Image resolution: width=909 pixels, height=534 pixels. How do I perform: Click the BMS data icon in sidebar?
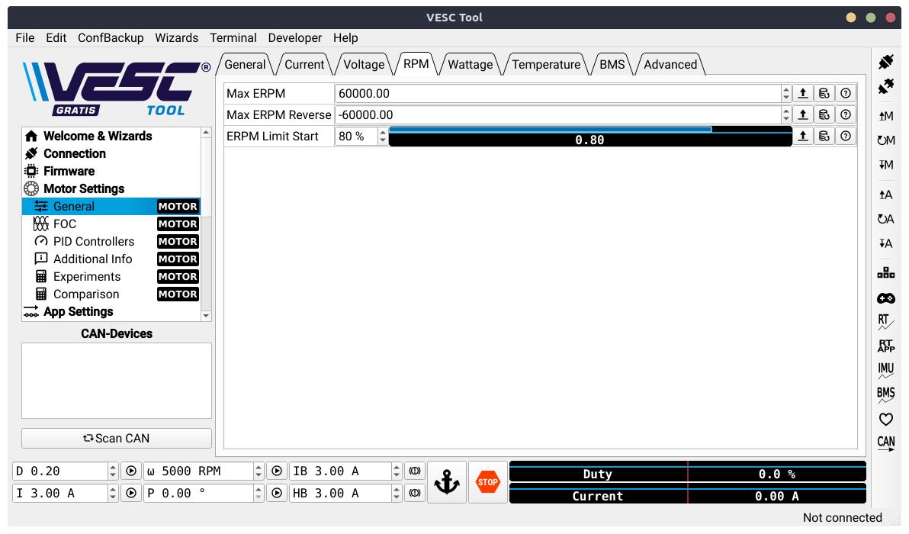click(x=885, y=395)
